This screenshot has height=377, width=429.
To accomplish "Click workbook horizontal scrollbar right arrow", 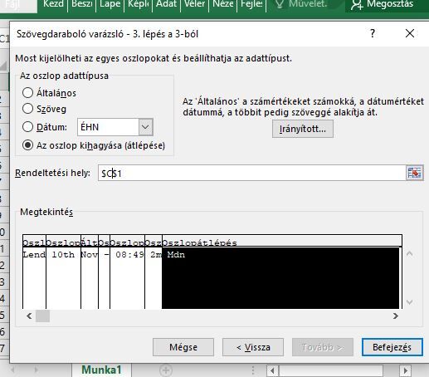I will pos(406,370).
